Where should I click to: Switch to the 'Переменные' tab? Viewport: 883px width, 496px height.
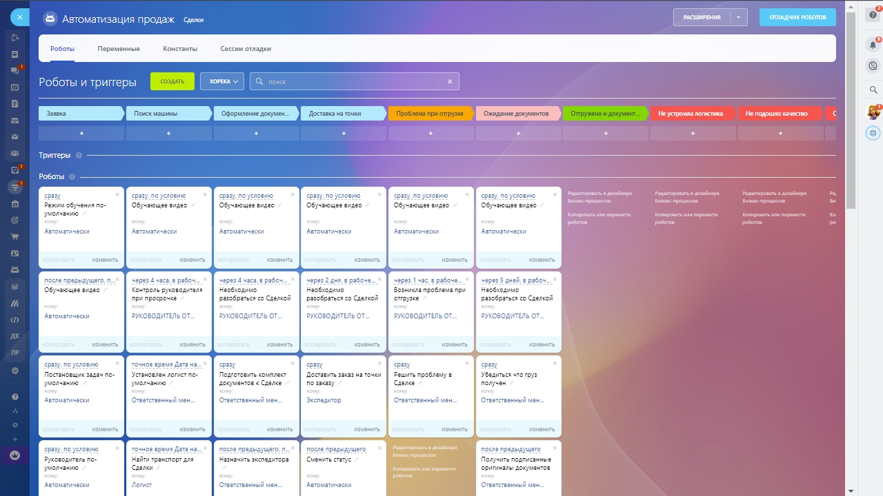pos(119,49)
